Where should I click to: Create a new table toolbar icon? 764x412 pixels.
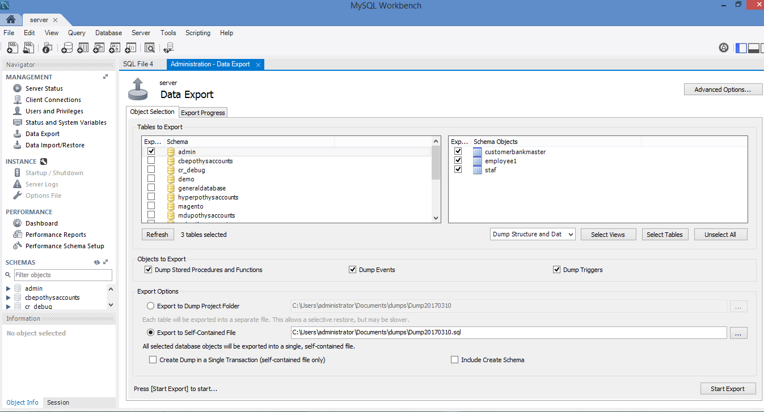point(83,48)
